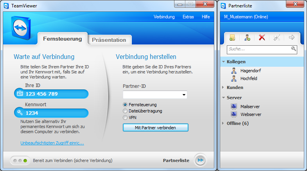Viewport: 307px width, 171px height.
Task: Switch to the Präsentation tab
Action: click(109, 40)
